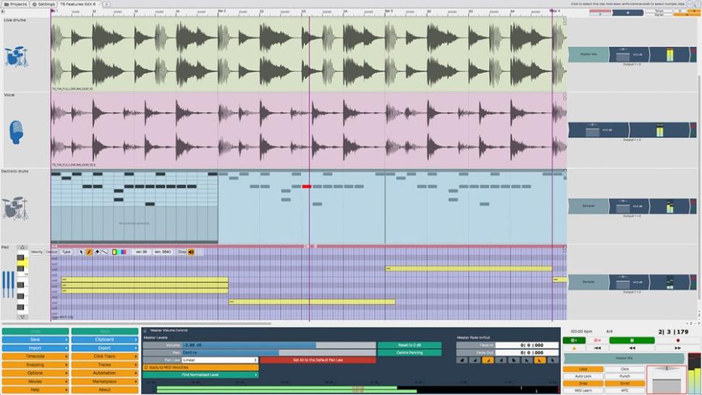Select the pointer tool in MIDI editor
Viewport: 702px width, 395px height.
pyautogui.click(x=82, y=252)
